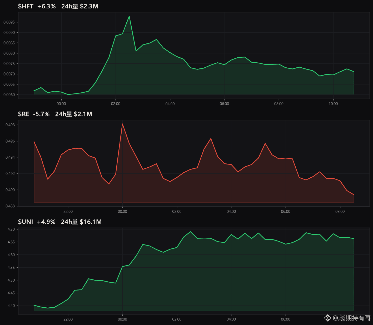This screenshot has height=325, width=373.
Task: Click the 0.492 price axis label
Action: (10, 174)
